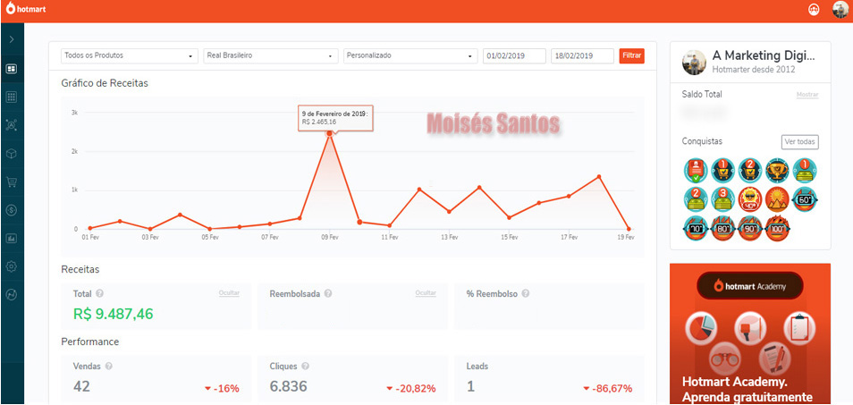The height and width of the screenshot is (405, 853).
Task: Open the dashboard icon in the sidebar
Action: [x=12, y=68]
